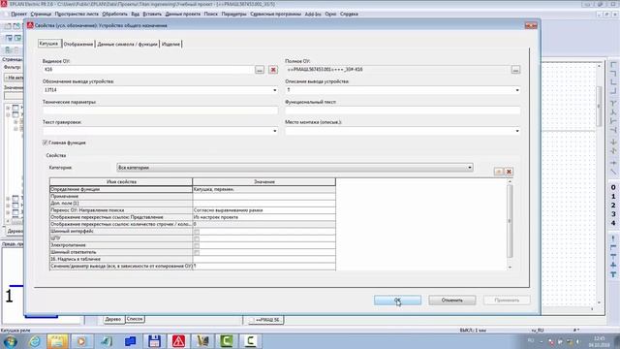
Task: Click the blue double-window icon on taskbar
Action: 130,341
